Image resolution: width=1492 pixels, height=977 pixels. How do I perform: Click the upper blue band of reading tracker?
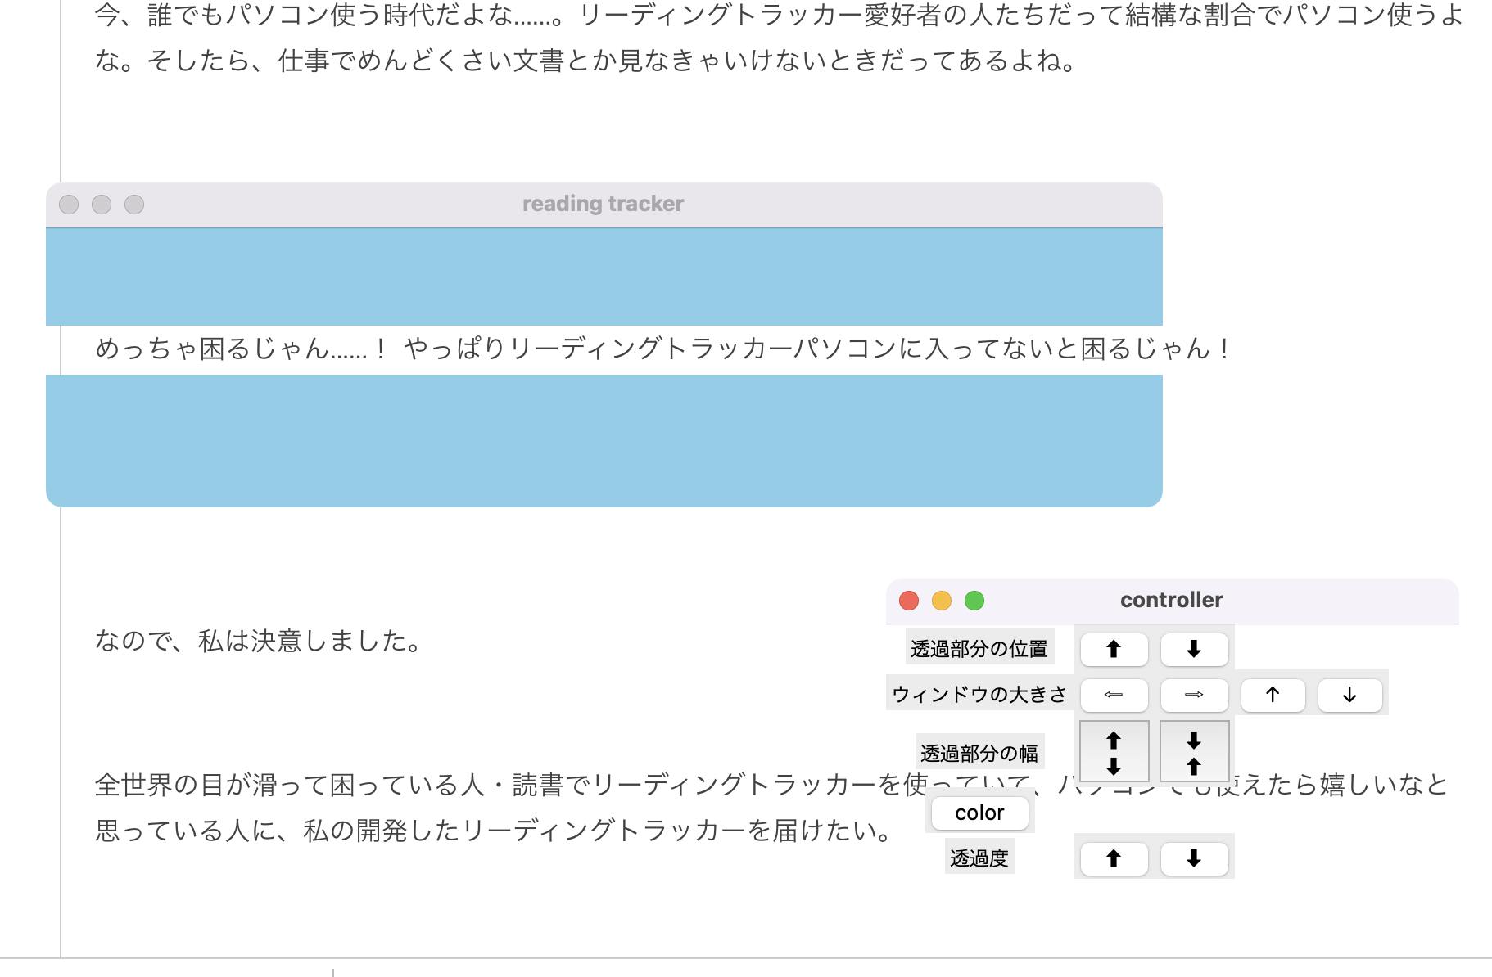point(604,277)
